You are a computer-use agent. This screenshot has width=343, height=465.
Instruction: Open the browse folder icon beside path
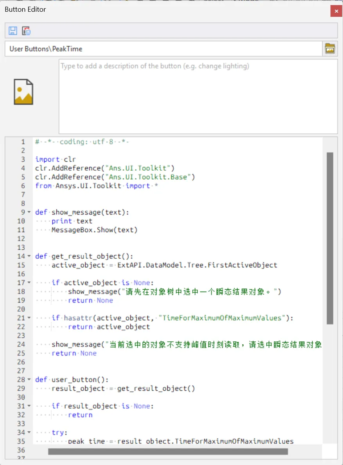click(x=330, y=49)
